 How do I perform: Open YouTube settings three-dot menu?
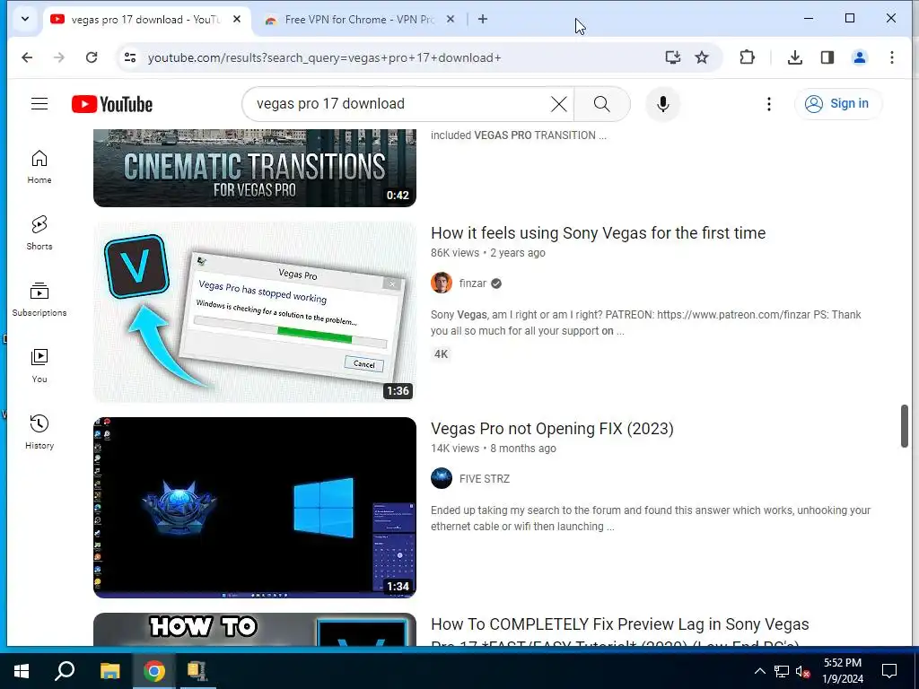(769, 104)
